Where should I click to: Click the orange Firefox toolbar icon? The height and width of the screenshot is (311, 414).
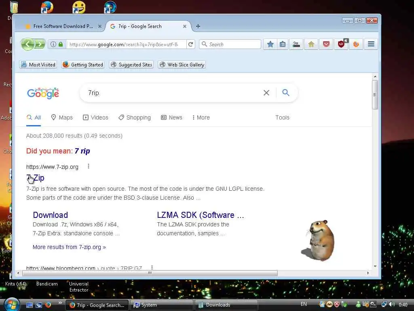click(x=356, y=44)
